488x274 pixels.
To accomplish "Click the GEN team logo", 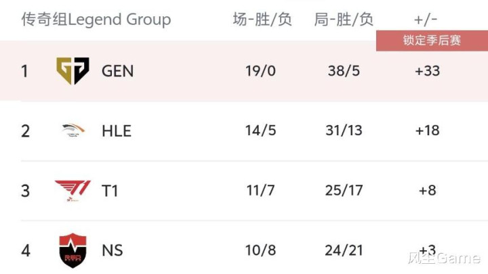I will coord(73,71).
